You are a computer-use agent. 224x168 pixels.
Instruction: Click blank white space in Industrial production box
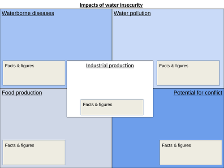110,84
